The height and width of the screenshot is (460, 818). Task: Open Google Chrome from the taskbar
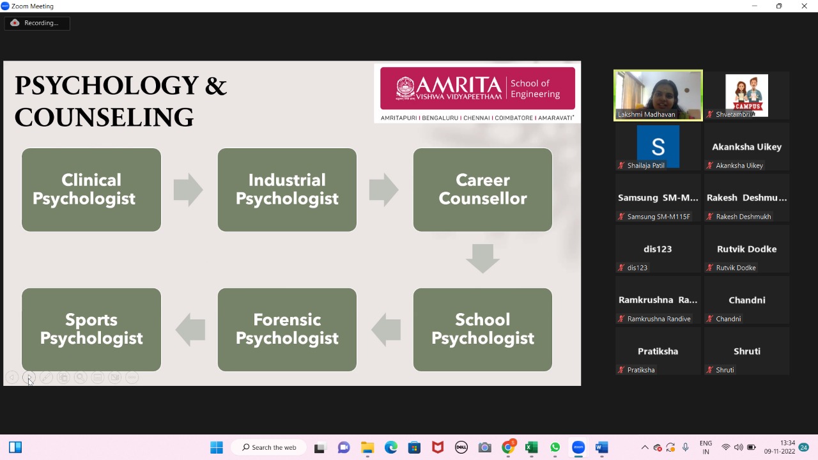[508, 447]
